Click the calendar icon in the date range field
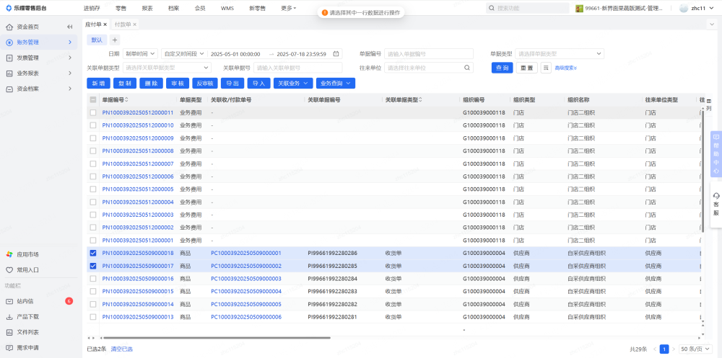Viewport: 722px width, 358px height. click(202, 54)
